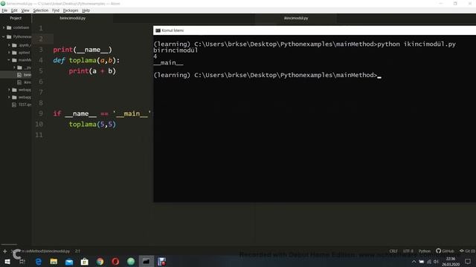This screenshot has height=267, width=476.
Task: Open the File menu
Action: pyautogui.click(x=4, y=10)
